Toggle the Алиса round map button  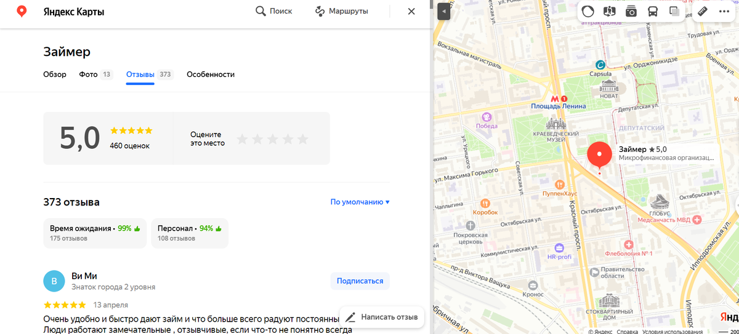[589, 11]
